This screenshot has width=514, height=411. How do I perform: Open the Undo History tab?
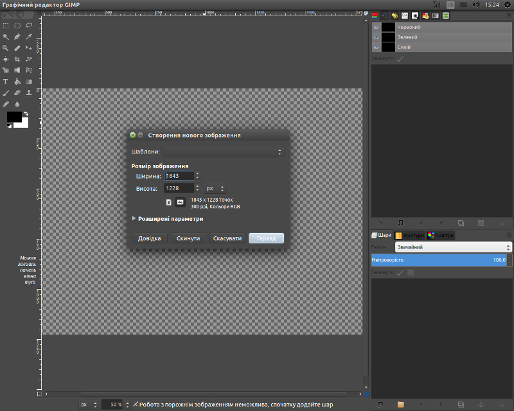click(x=394, y=15)
